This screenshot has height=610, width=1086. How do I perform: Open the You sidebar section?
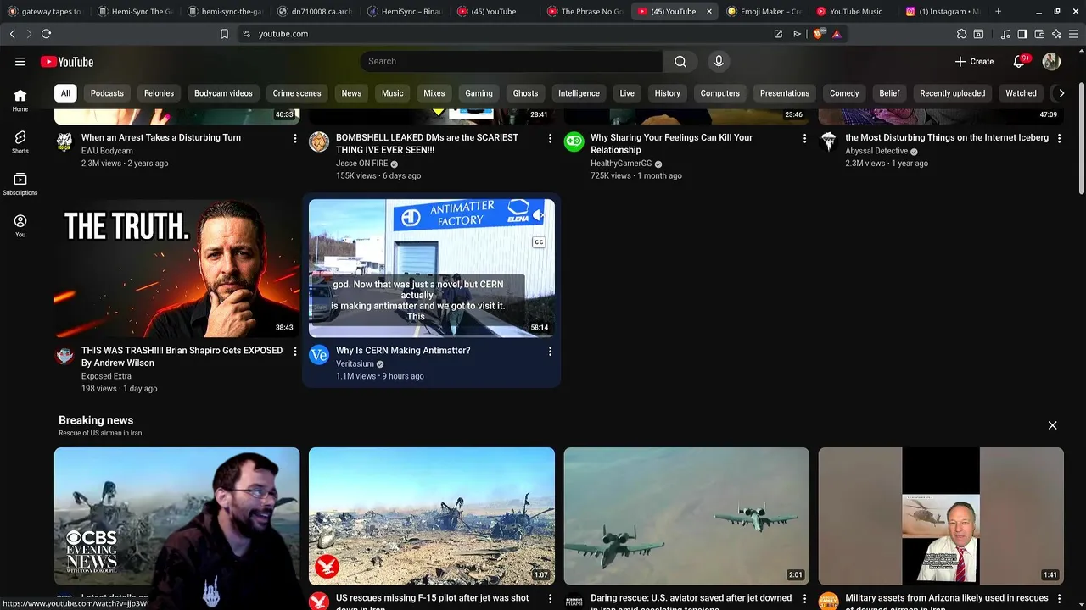tap(20, 225)
